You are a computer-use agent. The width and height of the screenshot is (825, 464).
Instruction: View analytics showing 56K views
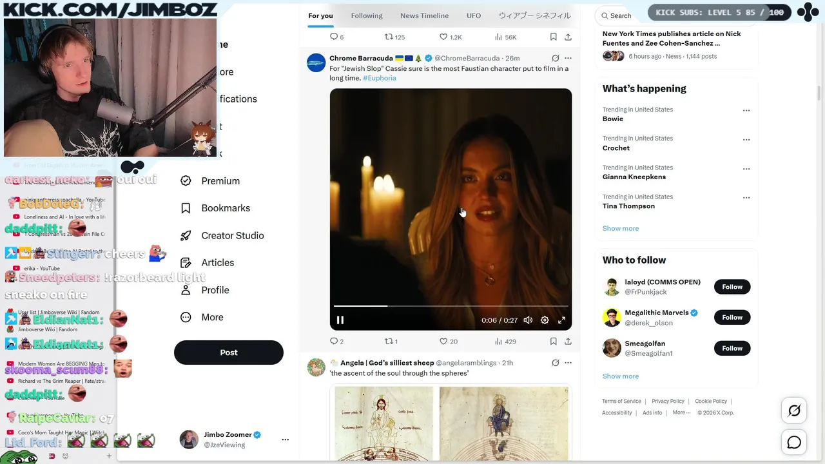(x=505, y=37)
